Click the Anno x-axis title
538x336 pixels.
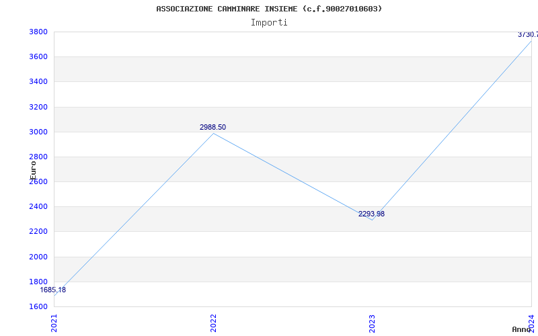click(x=521, y=329)
